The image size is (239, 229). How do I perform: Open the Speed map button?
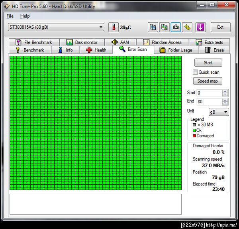(208, 81)
